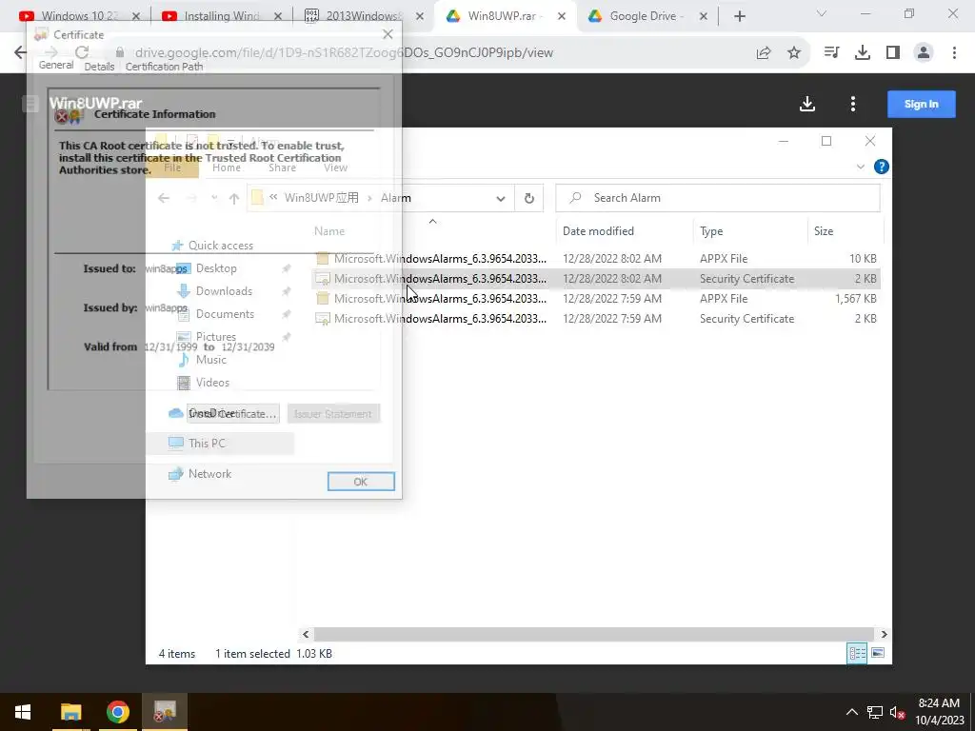Close the Win8UWP.rar tab
Viewport: 975px width, 731px height.
click(562, 17)
